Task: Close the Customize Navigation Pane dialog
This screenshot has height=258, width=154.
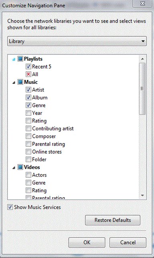Action: point(143,4)
